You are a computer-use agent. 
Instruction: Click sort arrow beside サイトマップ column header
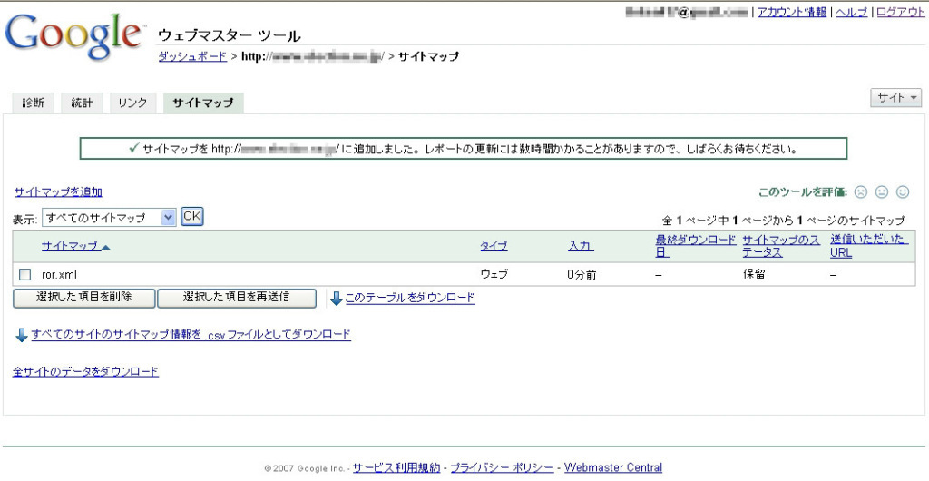(106, 247)
